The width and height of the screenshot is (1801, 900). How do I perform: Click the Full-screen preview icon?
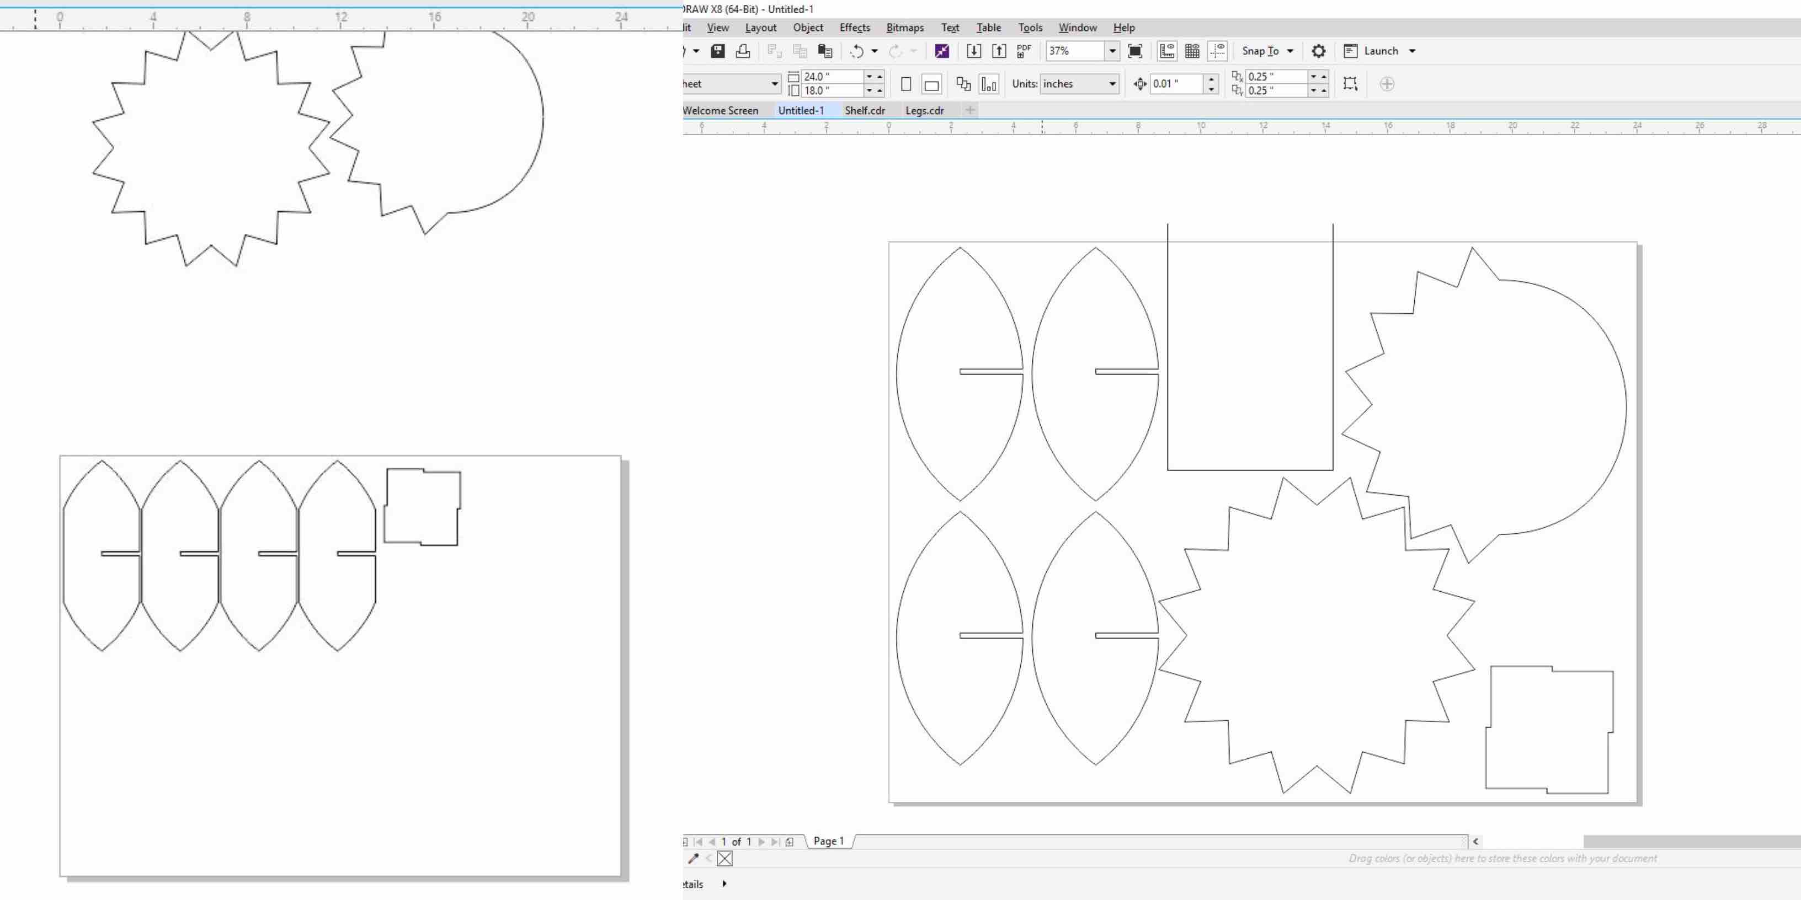coord(1136,51)
